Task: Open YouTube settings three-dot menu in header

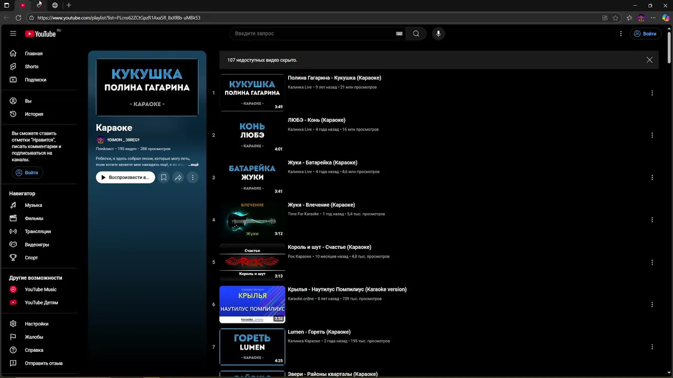Action: pyautogui.click(x=621, y=34)
